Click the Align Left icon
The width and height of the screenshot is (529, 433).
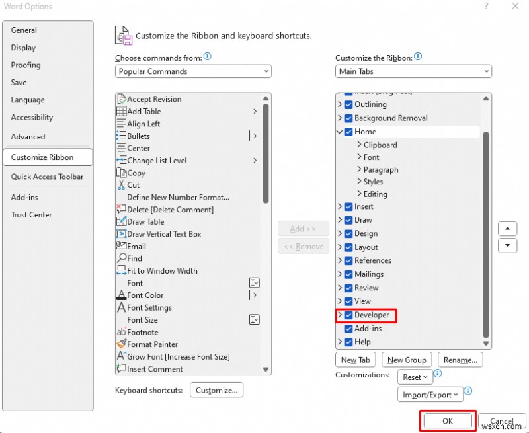121,124
